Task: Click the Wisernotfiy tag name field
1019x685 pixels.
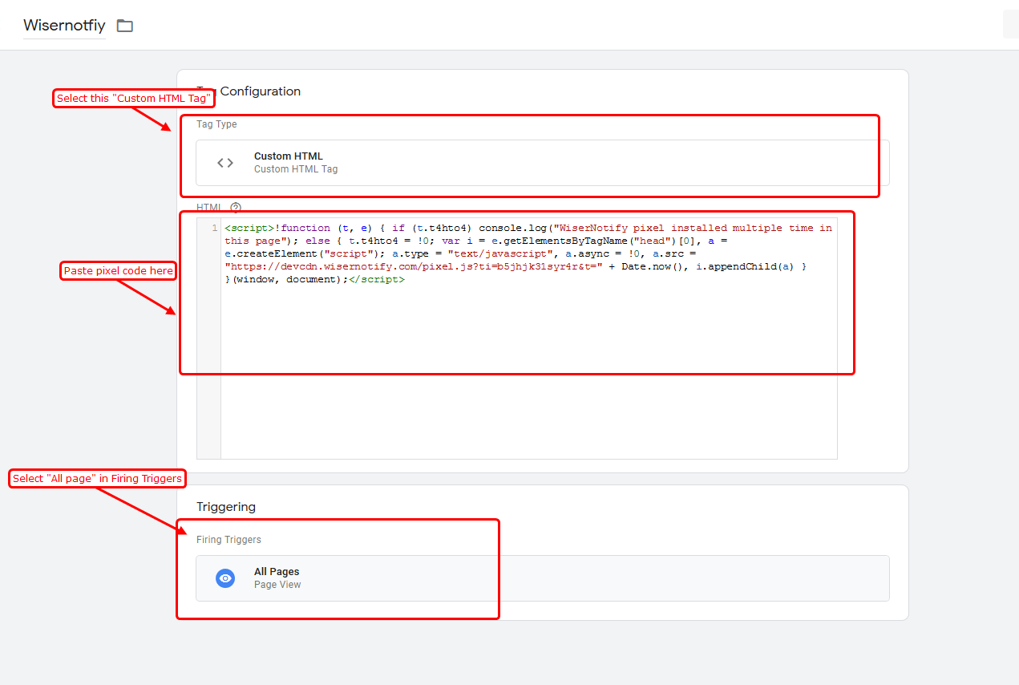Action: [64, 26]
